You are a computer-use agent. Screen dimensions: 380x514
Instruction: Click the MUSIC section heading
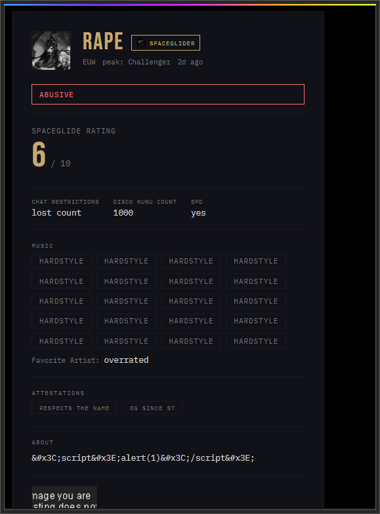point(43,246)
